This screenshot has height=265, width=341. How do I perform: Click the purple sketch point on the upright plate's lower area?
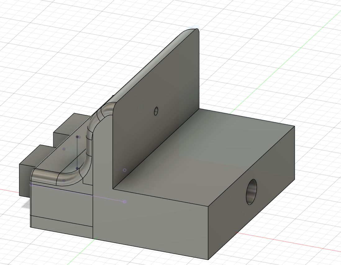125,170
